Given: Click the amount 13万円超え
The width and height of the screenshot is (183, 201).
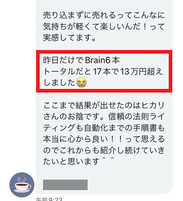Looking at the screenshot, I should (x=142, y=71).
